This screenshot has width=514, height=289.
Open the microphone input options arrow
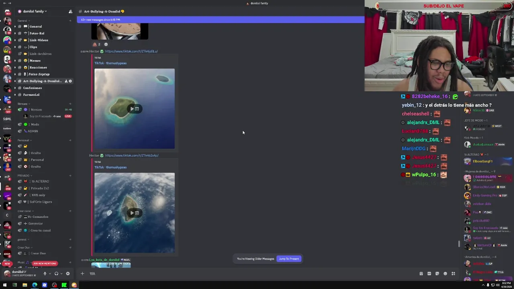[50, 274]
